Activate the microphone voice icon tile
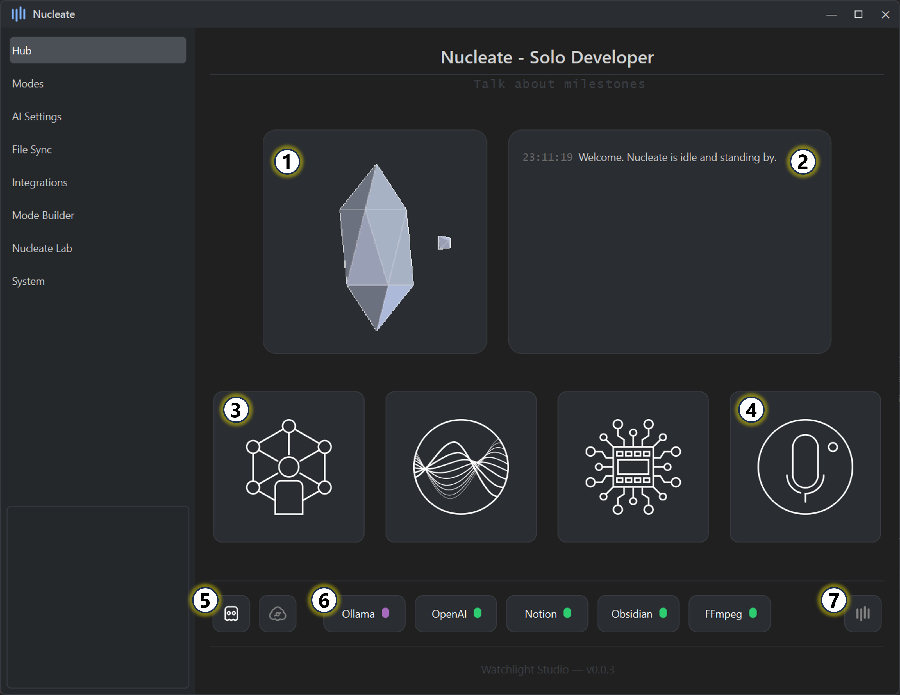The image size is (900, 695). coord(805,467)
